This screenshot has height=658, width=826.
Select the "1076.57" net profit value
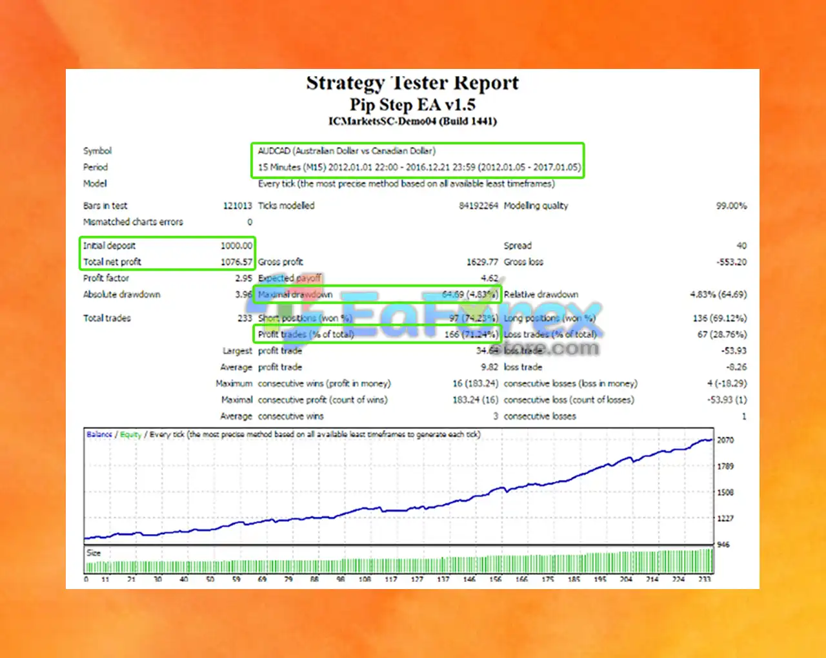(x=236, y=262)
